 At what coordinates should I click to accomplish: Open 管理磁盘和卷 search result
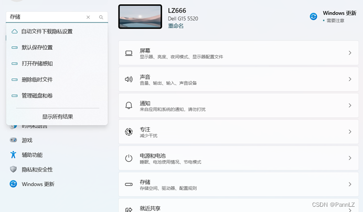[x=57, y=96]
